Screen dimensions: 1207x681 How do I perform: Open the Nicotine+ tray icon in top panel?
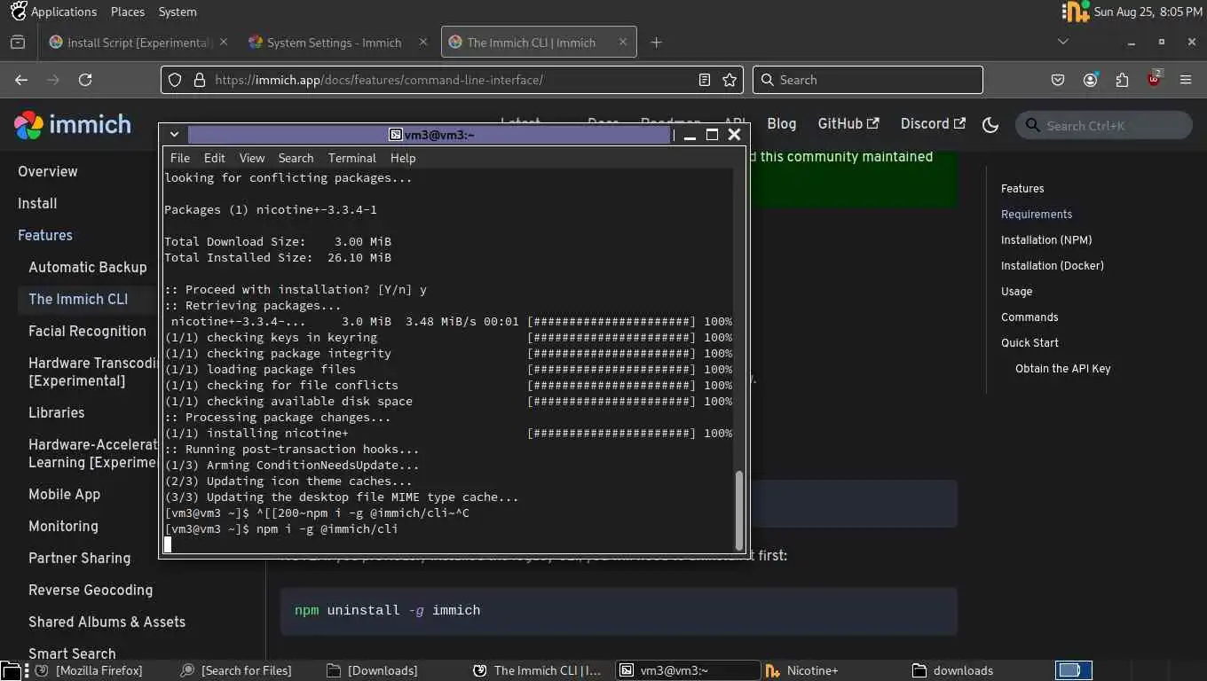click(x=1075, y=12)
